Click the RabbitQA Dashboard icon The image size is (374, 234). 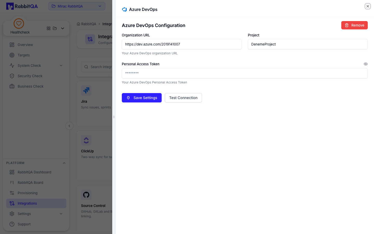pyautogui.click(x=12, y=172)
